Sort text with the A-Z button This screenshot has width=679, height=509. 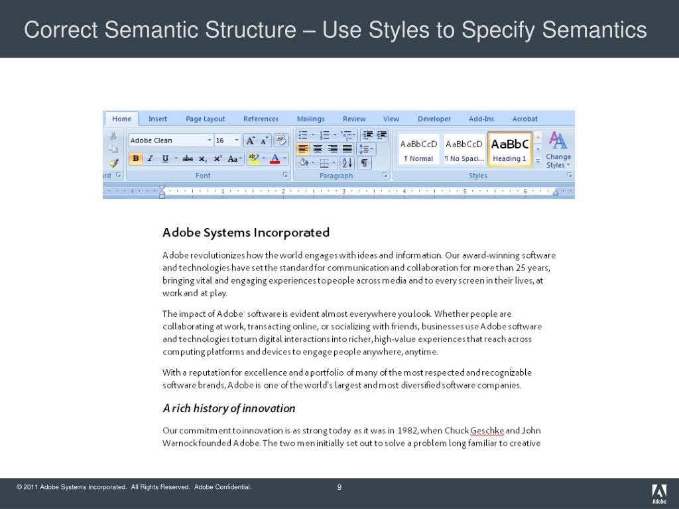click(x=347, y=163)
